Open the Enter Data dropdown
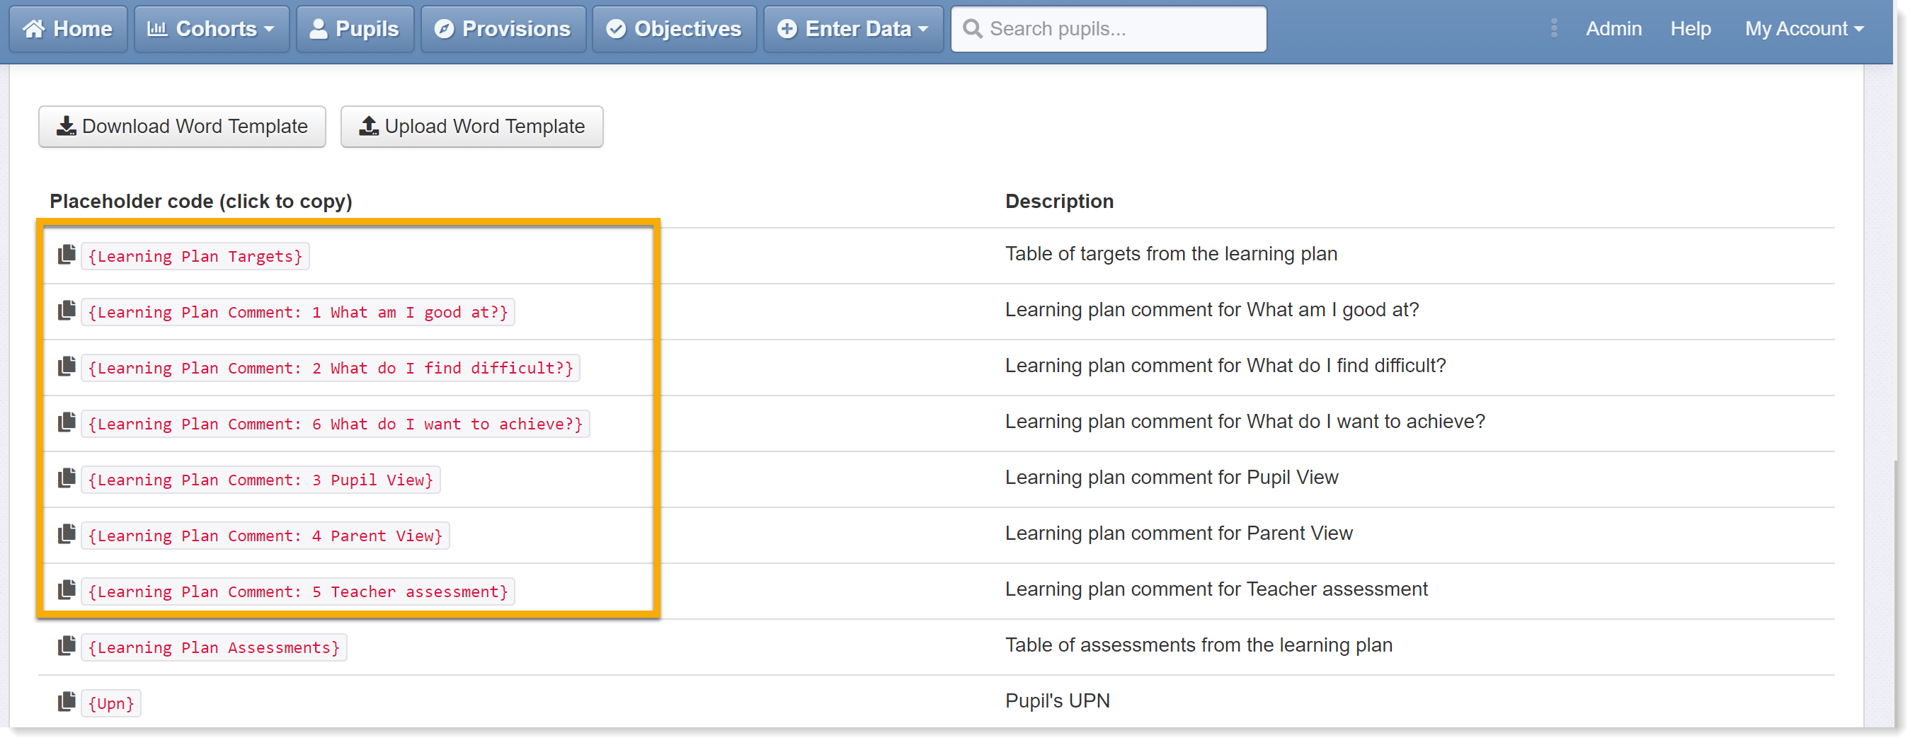This screenshot has height=745, width=1915. tap(852, 29)
